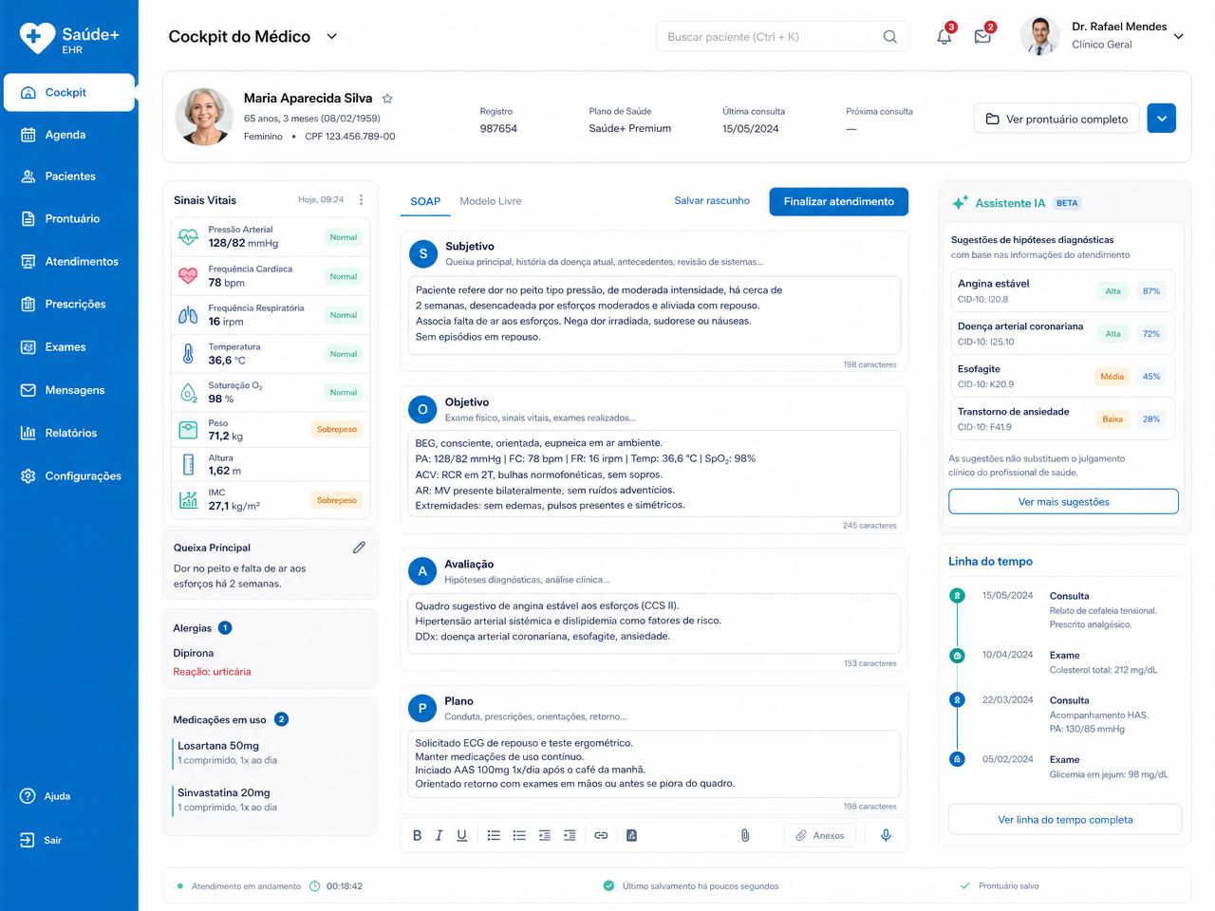This screenshot has height=911, width=1215.
Task: Select the Angina estável suggestion
Action: click(1063, 290)
